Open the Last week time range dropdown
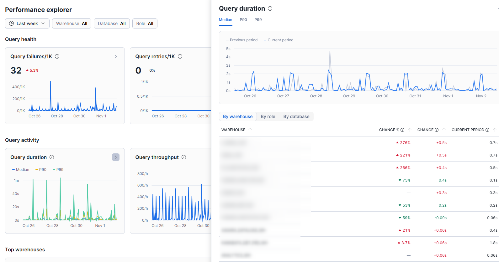 (x=27, y=23)
